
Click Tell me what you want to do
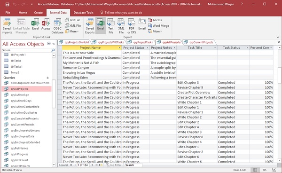[x=121, y=13]
